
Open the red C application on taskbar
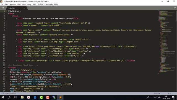click(48, 97)
